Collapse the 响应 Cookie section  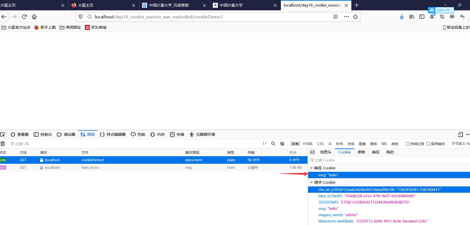click(312, 168)
